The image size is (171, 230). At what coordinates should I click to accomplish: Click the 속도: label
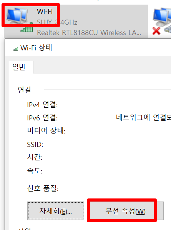tap(35, 170)
